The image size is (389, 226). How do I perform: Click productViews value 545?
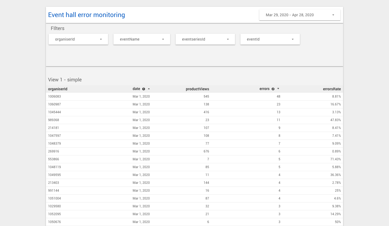pyautogui.click(x=206, y=97)
